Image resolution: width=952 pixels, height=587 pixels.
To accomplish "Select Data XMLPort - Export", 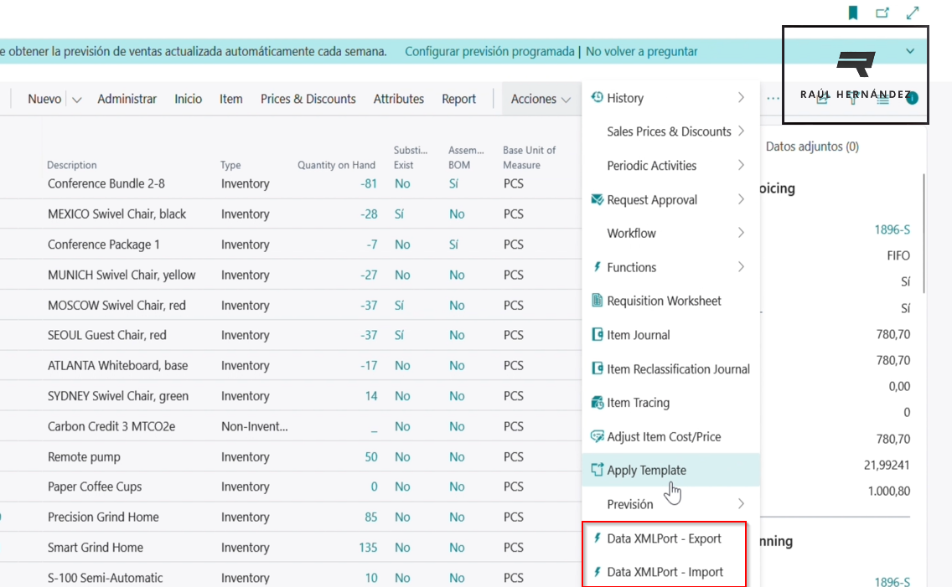I will [664, 538].
